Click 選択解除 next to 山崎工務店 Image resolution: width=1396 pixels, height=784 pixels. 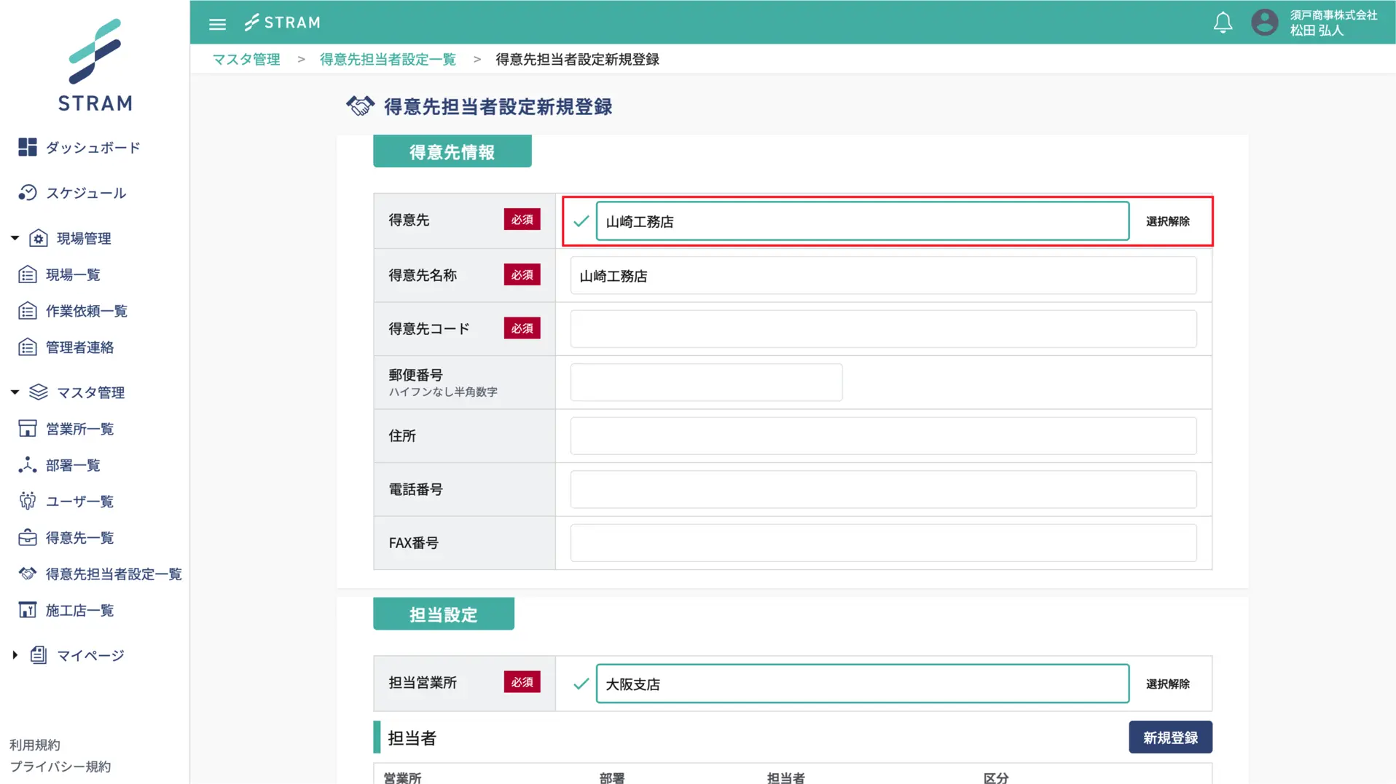tap(1167, 221)
